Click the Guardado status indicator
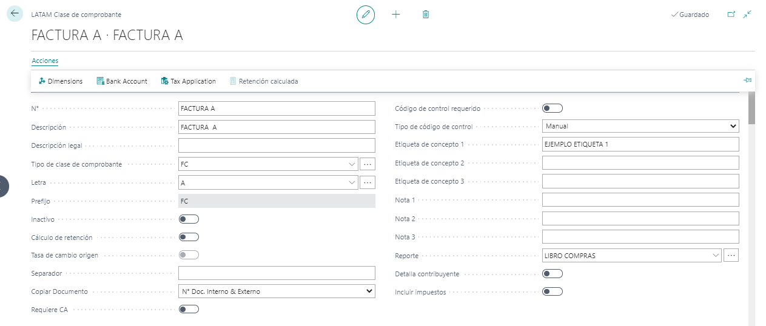Image resolution: width=766 pixels, height=326 pixels. (690, 15)
